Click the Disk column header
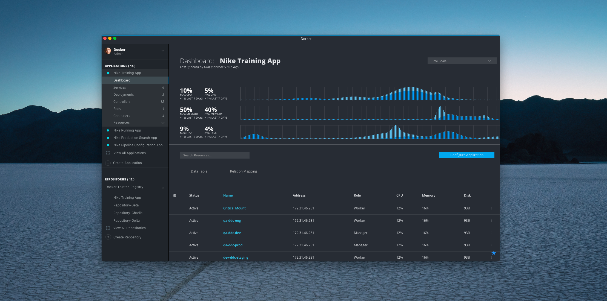Viewport: 607px width, 301px height. (467, 195)
